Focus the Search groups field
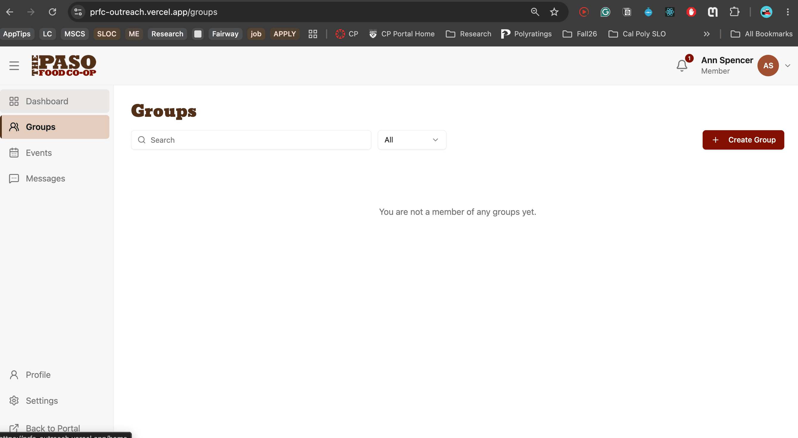The image size is (798, 438). point(251,140)
